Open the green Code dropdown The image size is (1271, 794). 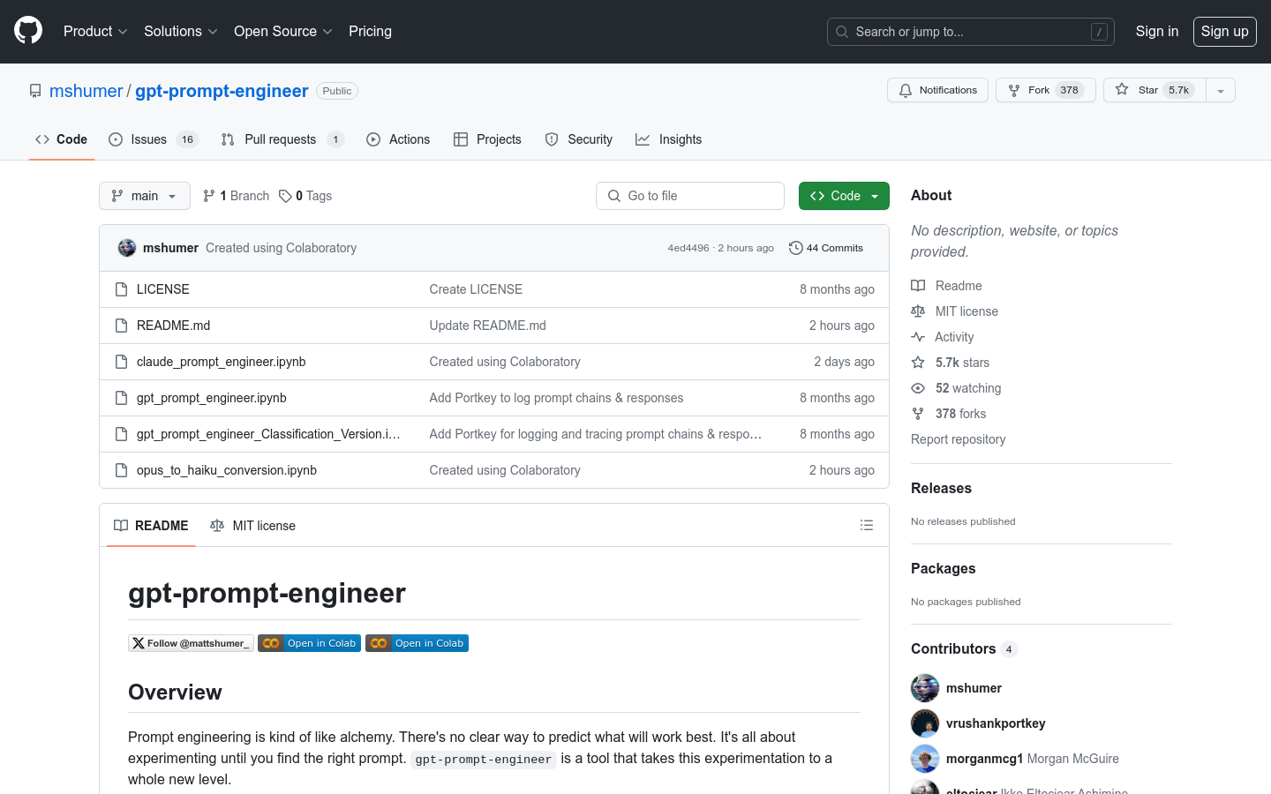[844, 196]
